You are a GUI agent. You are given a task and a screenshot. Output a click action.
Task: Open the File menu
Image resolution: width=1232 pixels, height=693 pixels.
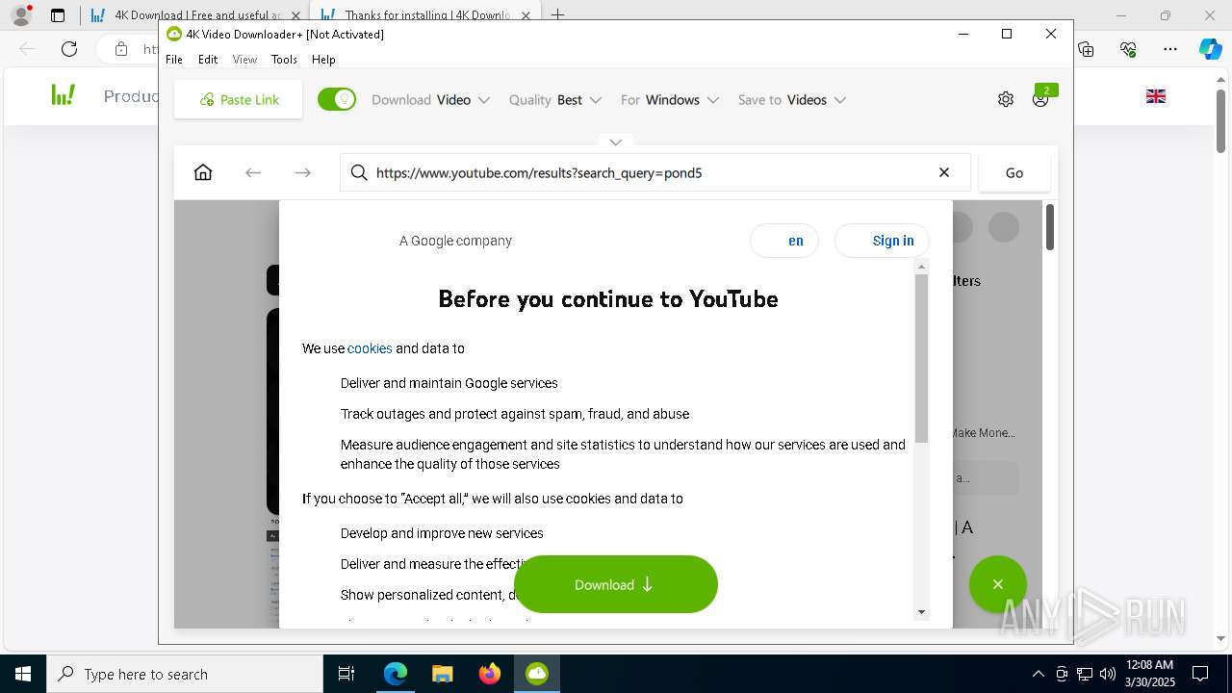(x=174, y=60)
